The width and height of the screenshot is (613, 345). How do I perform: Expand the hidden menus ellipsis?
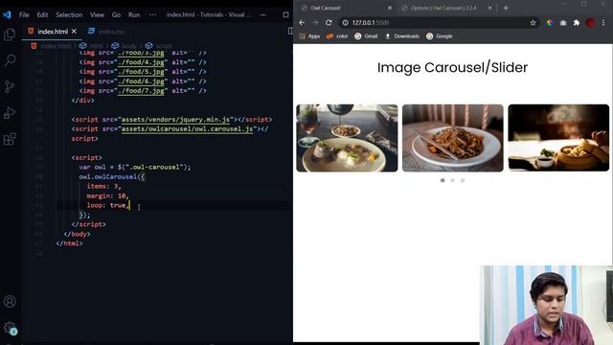click(x=152, y=15)
